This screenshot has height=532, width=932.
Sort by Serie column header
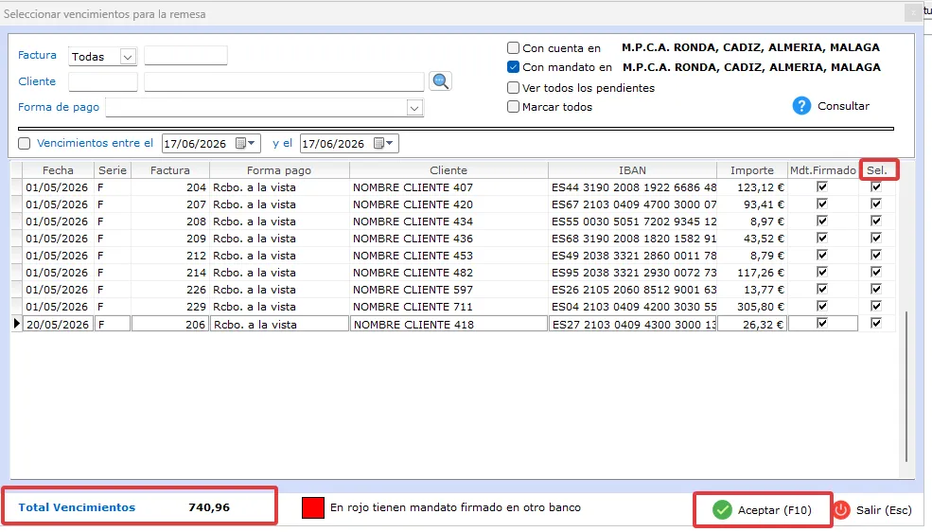[113, 170]
